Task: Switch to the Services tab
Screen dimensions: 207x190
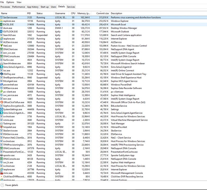Action: click(x=71, y=7)
